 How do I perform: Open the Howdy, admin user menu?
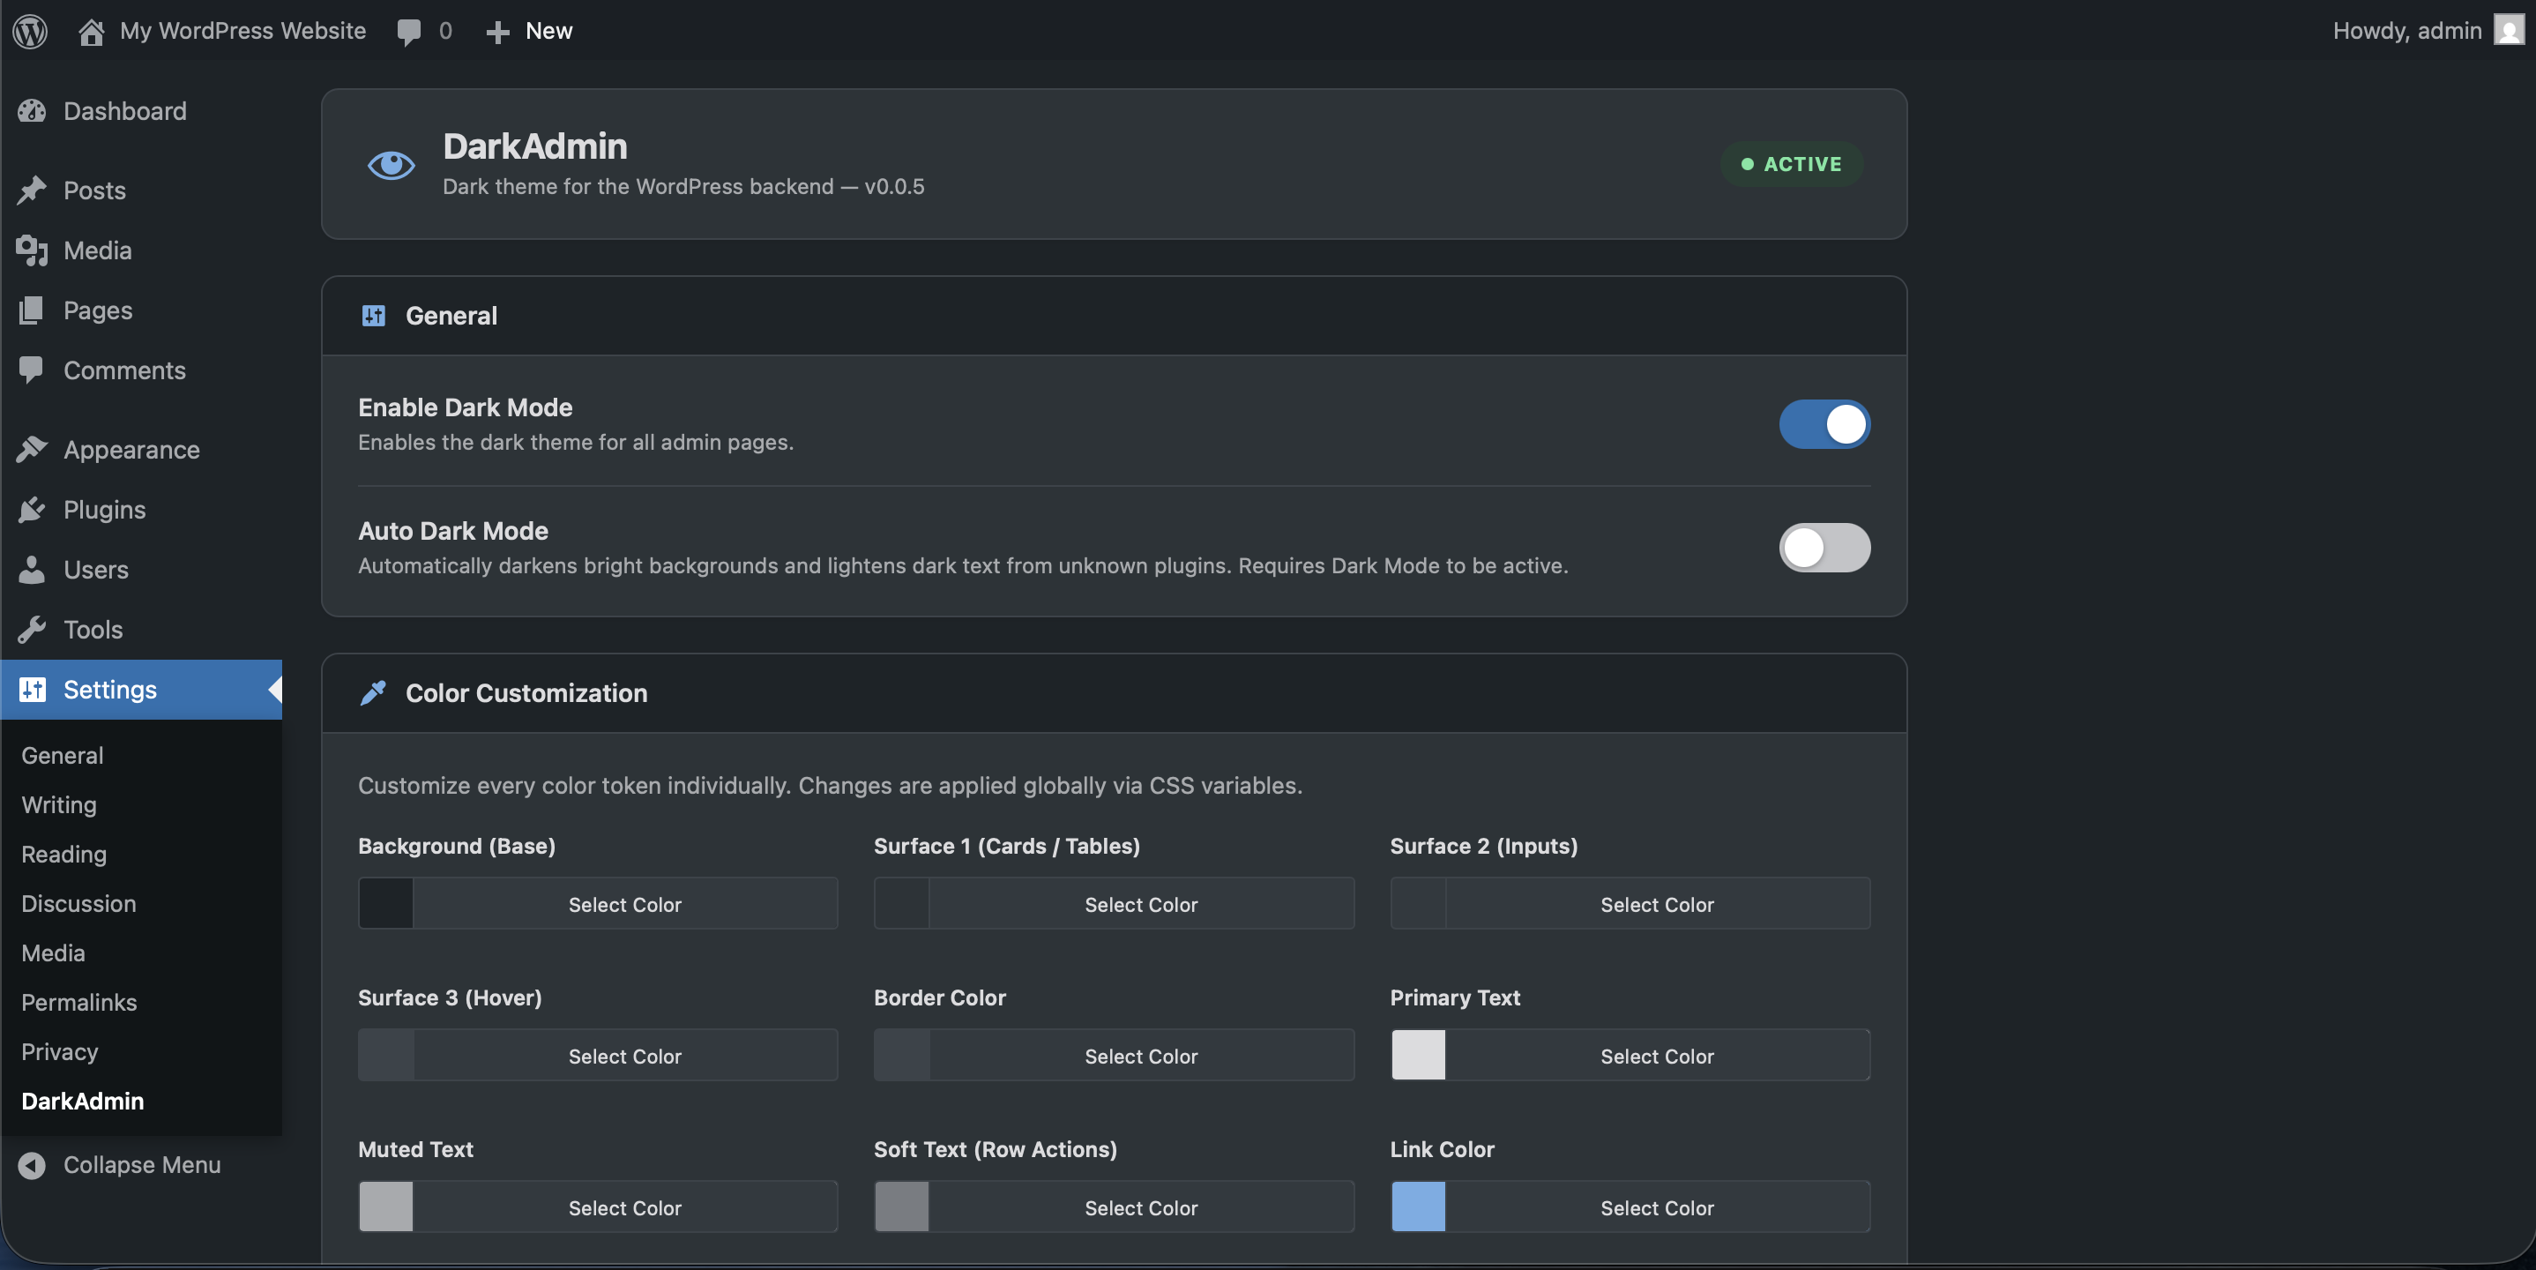point(2406,31)
